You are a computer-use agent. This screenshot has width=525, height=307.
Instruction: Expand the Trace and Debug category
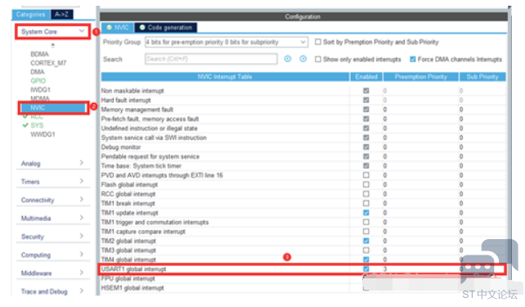[52, 291]
